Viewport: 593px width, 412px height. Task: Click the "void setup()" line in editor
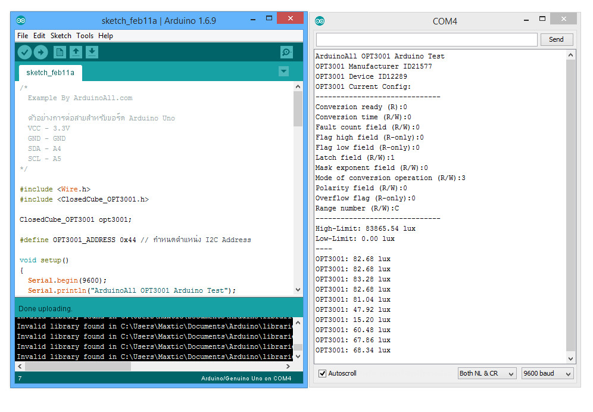44,260
